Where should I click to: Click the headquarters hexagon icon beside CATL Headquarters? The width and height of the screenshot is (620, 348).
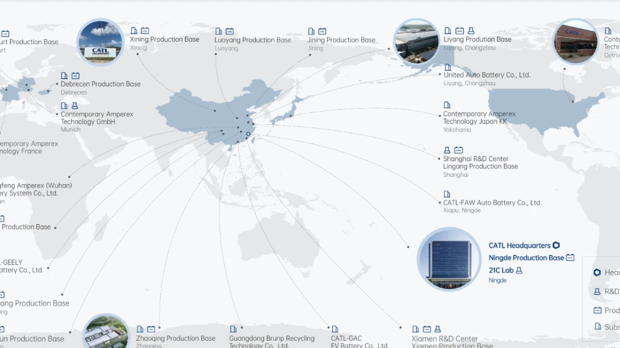coord(556,245)
